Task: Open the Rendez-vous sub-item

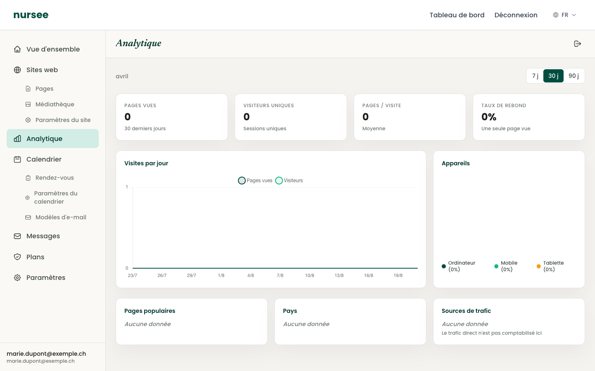Action: pyautogui.click(x=60, y=178)
